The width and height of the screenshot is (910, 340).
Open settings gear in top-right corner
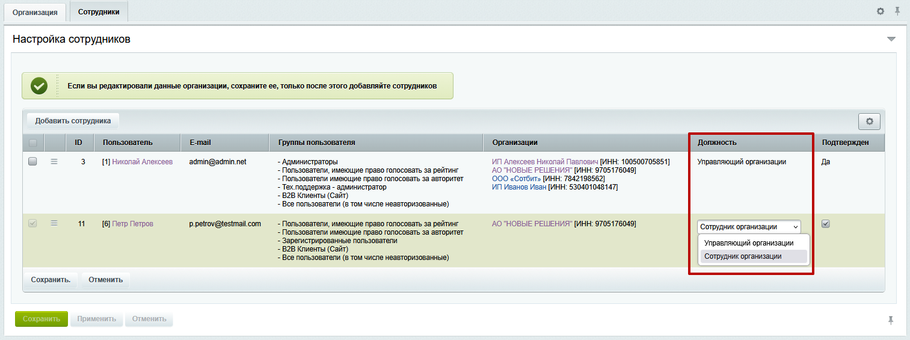(x=881, y=11)
